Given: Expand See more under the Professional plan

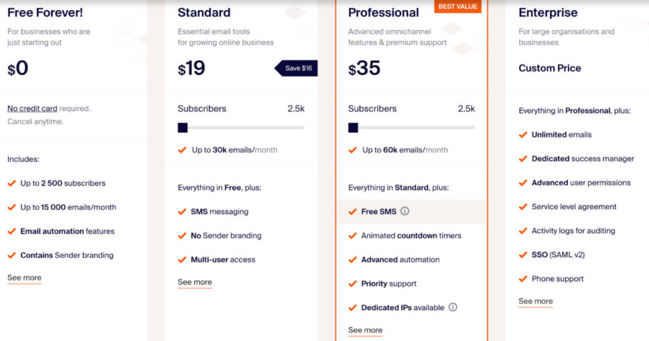Looking at the screenshot, I should (365, 330).
